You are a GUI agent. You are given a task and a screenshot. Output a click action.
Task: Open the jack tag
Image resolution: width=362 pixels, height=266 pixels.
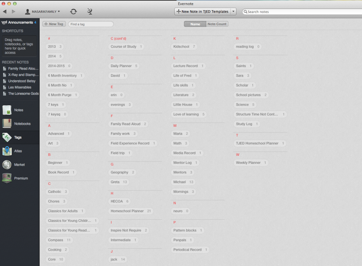pyautogui.click(x=117, y=259)
